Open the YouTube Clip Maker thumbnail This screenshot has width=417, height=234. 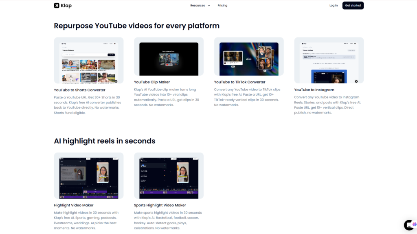(169, 57)
